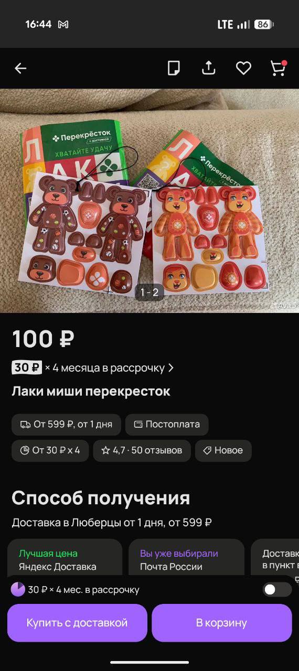Tap В корзину button

click(x=221, y=623)
